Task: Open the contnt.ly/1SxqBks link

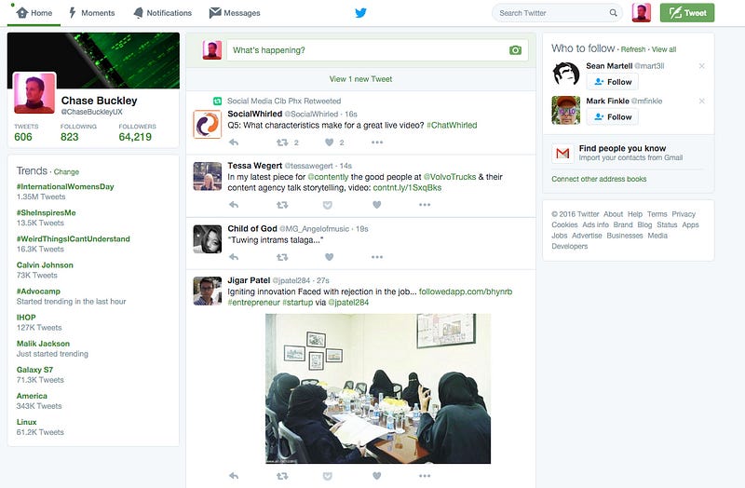Action: [407, 188]
